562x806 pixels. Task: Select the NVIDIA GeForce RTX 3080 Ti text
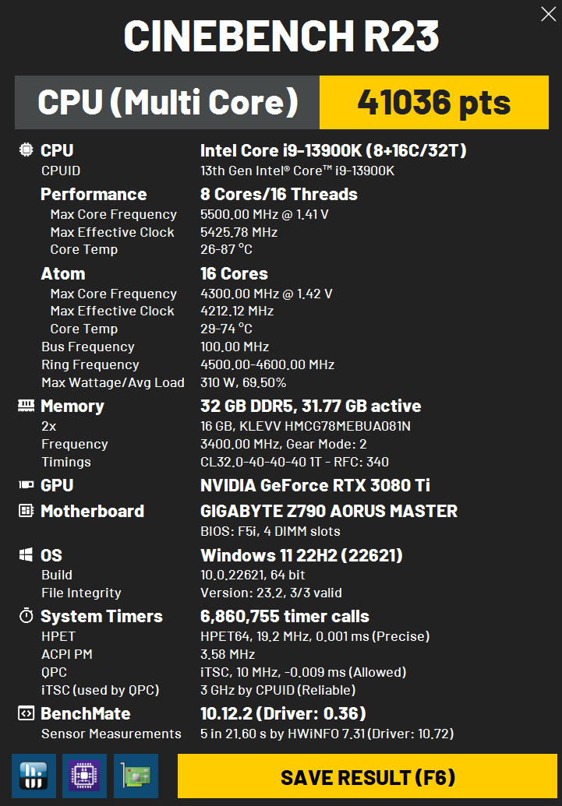pyautogui.click(x=315, y=485)
